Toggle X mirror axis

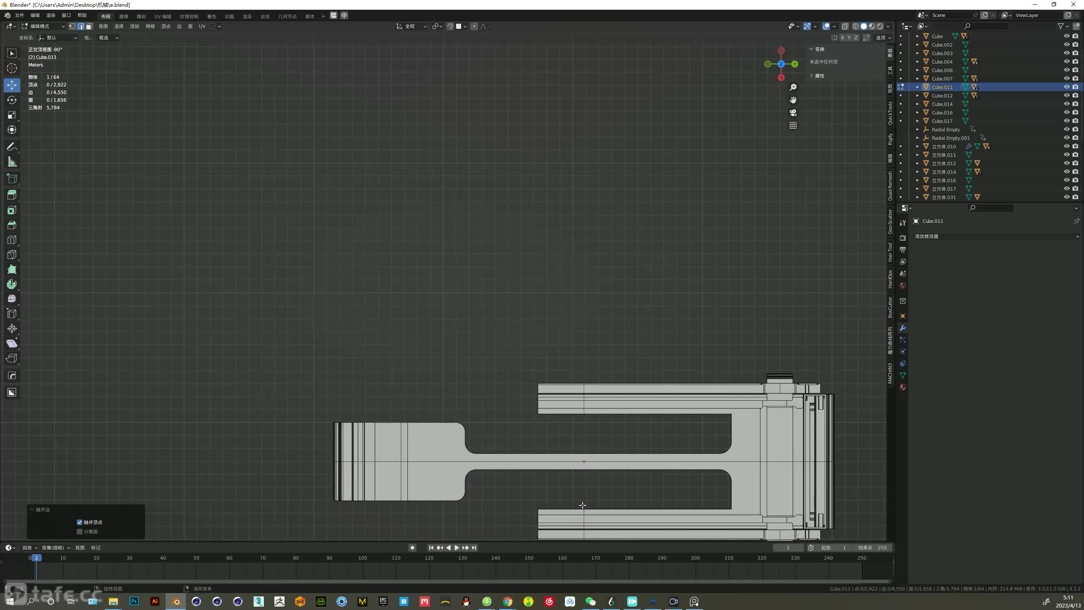842,38
